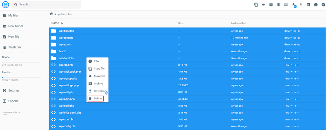Click the subdominio folder icon
This screenshot has width=326, height=130.
pyautogui.click(x=53, y=58)
